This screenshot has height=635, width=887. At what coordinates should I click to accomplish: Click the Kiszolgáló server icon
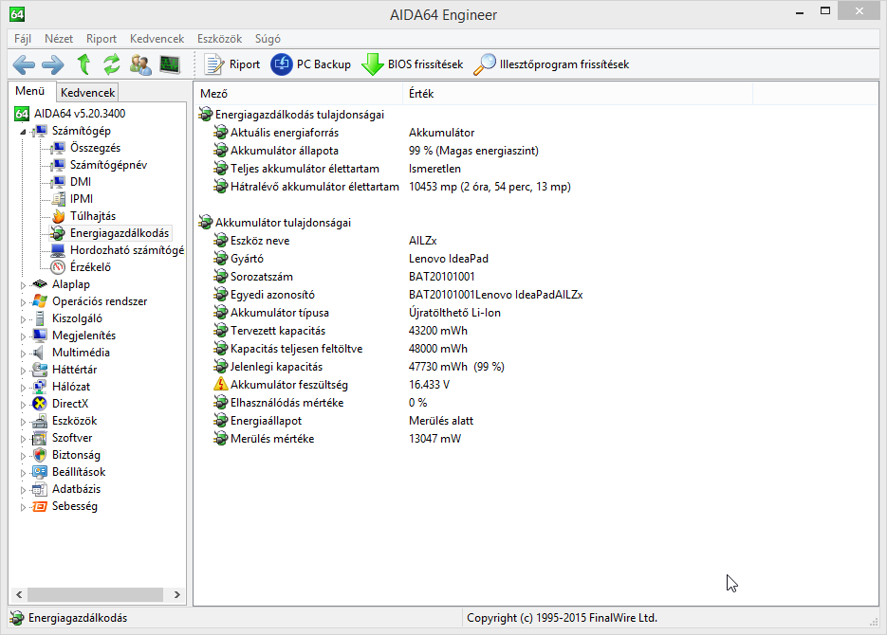[40, 318]
